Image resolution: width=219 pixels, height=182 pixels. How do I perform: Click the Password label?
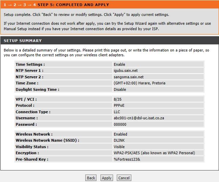[x=26, y=124]
